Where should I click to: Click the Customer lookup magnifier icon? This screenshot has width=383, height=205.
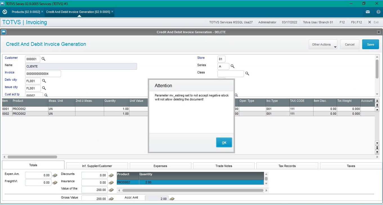coord(43,59)
